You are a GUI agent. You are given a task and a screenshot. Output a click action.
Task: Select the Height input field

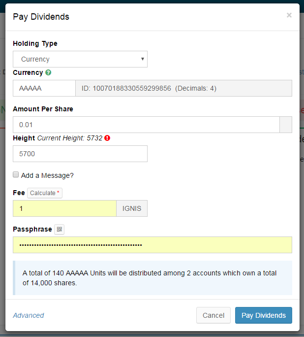pyautogui.click(x=80, y=154)
